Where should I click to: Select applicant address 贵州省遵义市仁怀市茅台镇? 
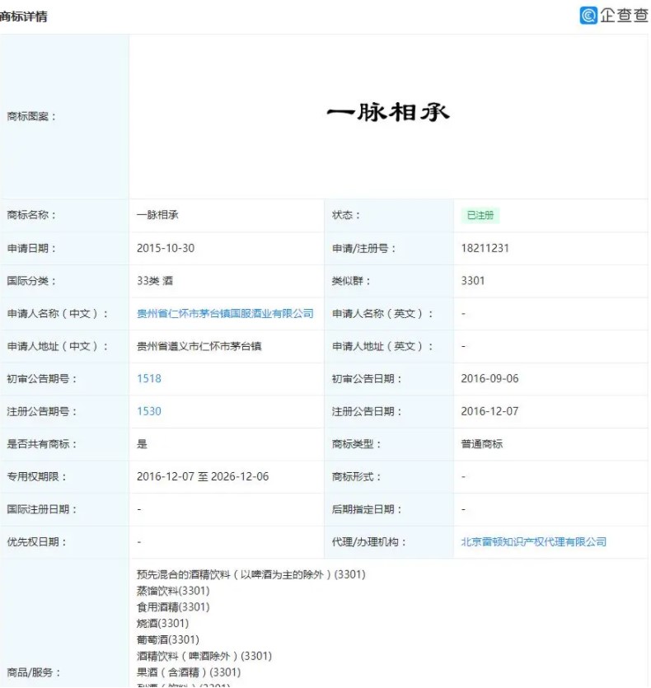199,346
